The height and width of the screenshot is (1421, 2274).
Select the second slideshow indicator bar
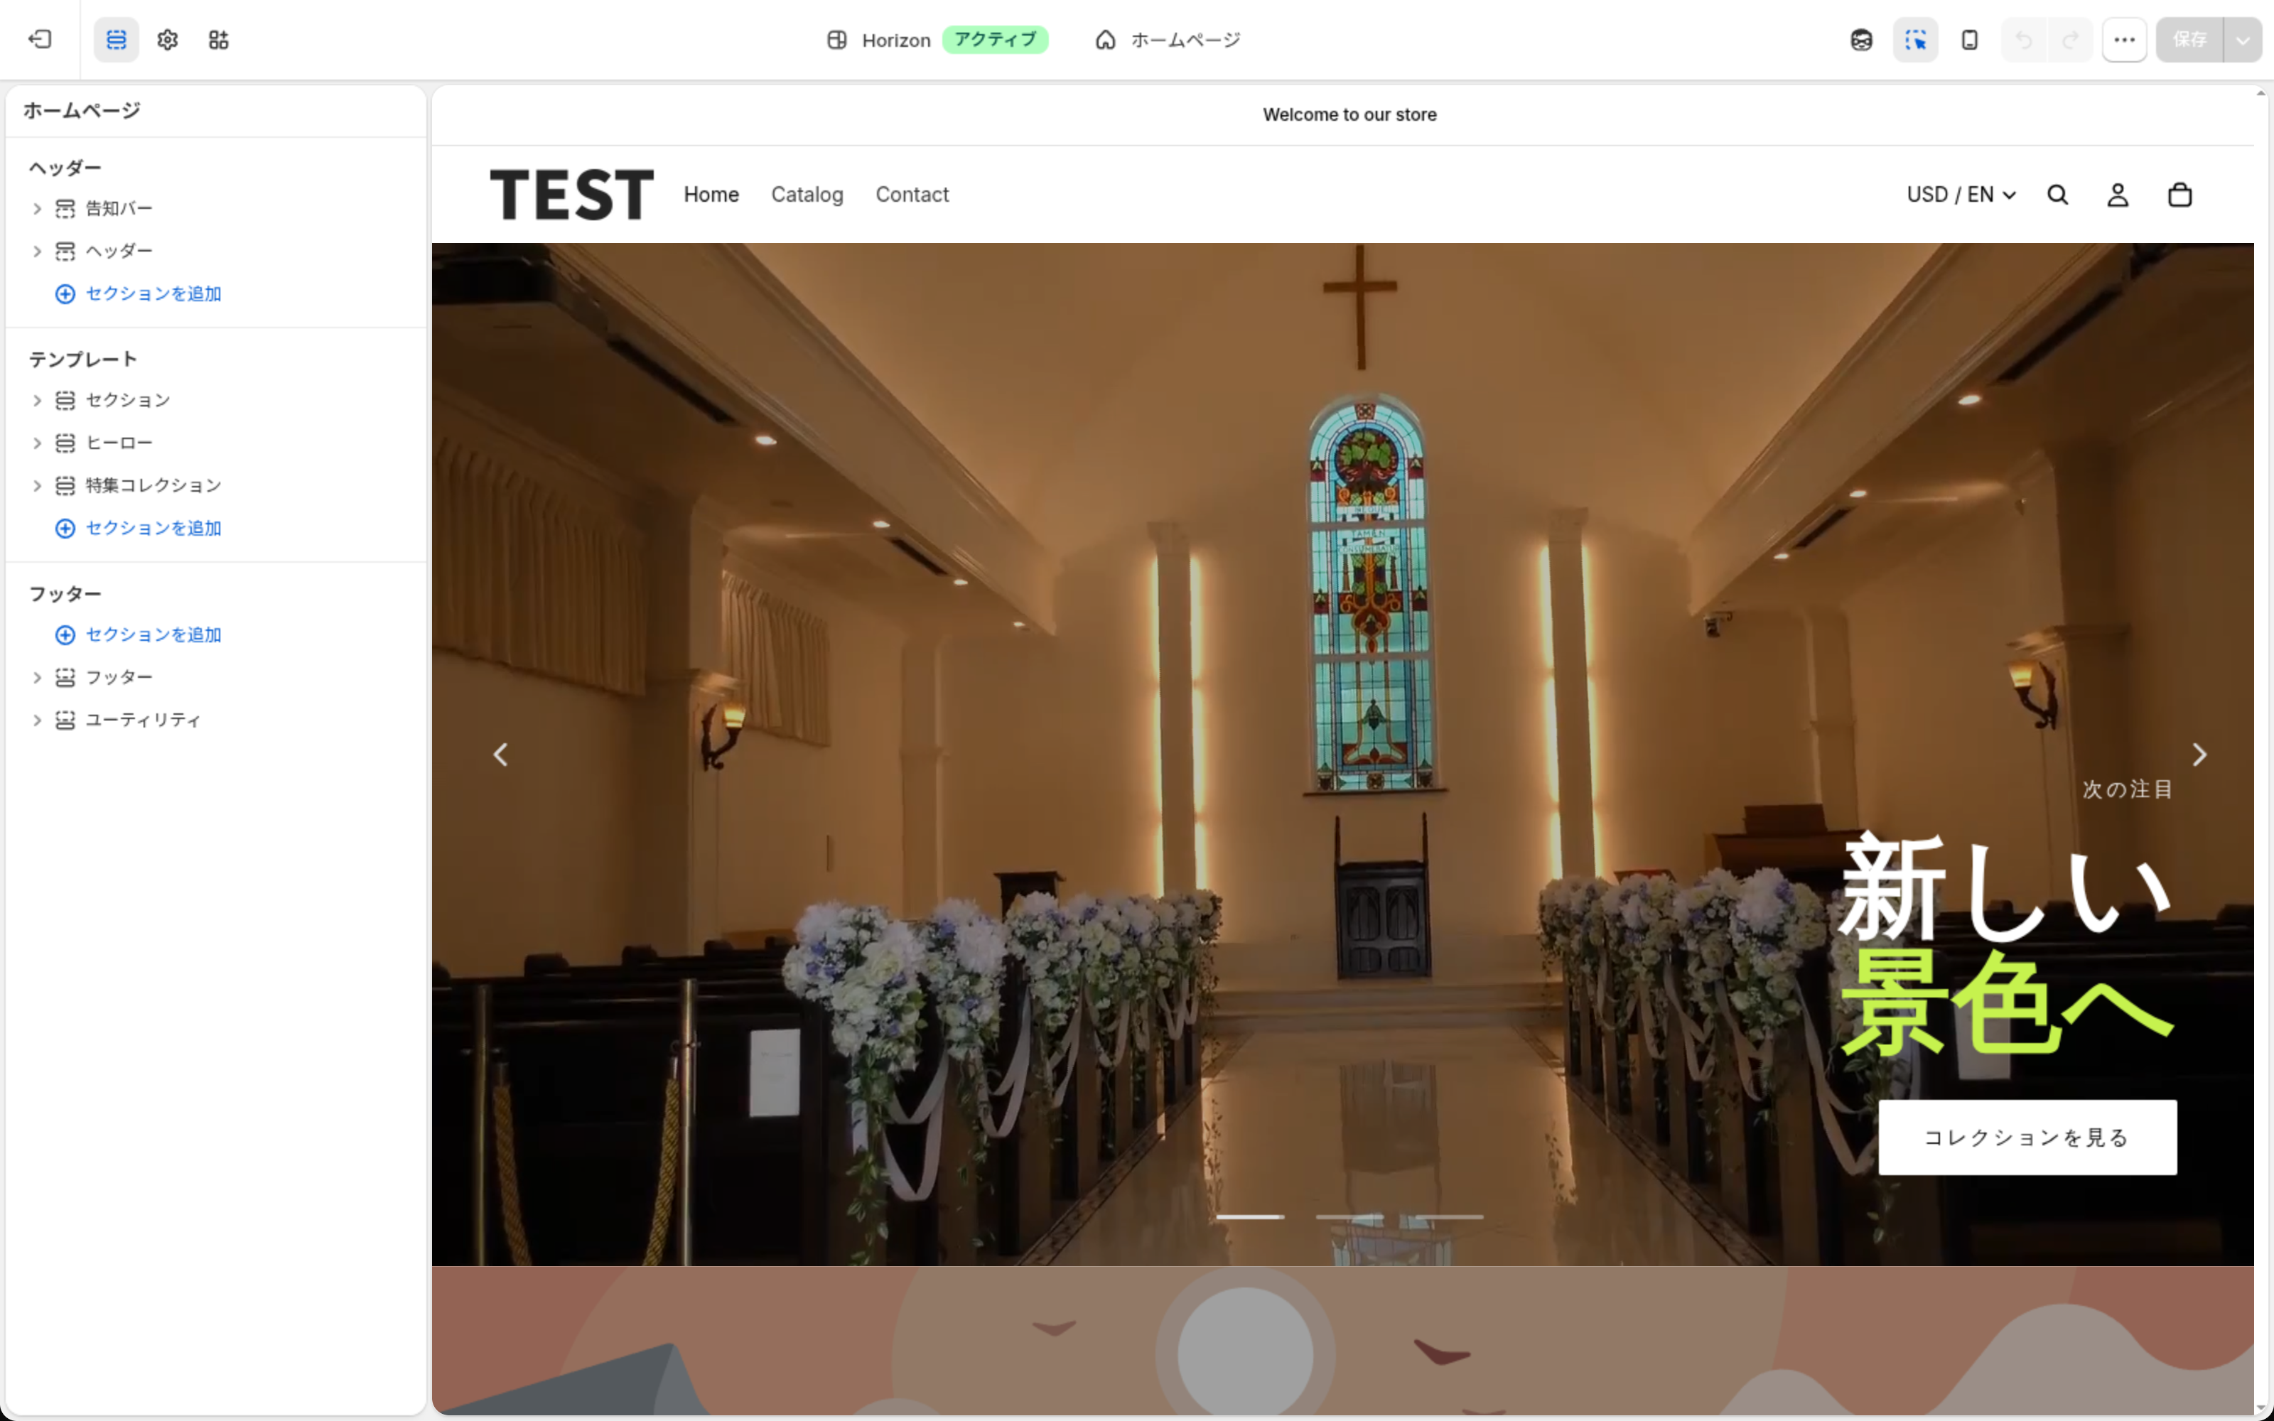[x=1349, y=1217]
